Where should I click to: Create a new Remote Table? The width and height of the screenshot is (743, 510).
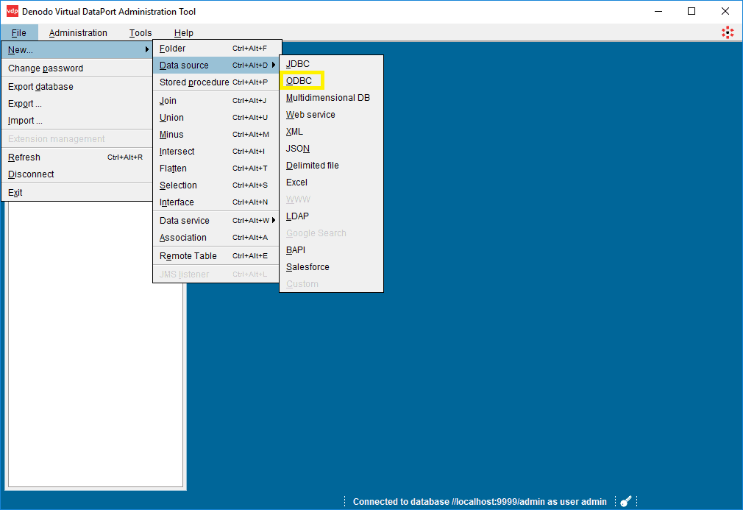tap(217, 256)
